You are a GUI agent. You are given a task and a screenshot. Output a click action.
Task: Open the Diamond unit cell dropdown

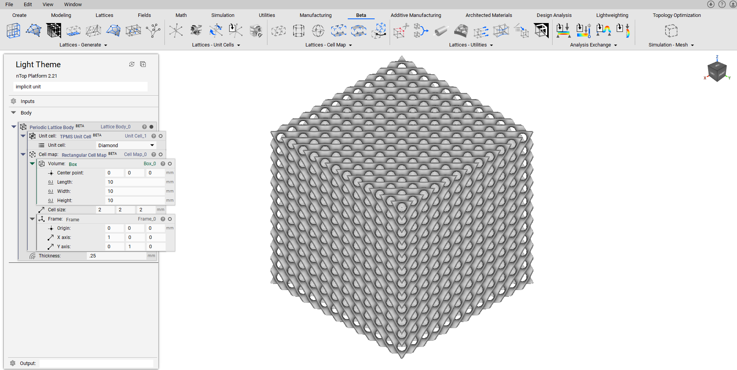click(x=126, y=145)
